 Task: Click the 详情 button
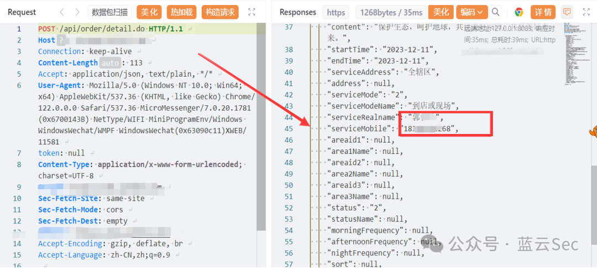click(543, 12)
